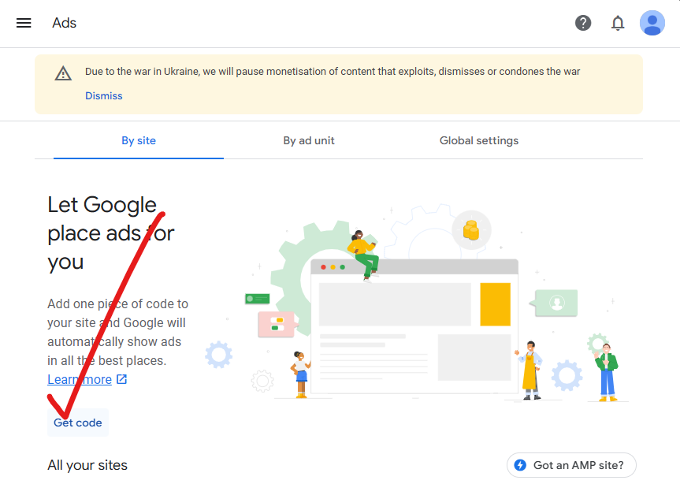Viewport: 680px width, 484px height.
Task: Click the warning triangle icon in the banner
Action: pos(63,73)
